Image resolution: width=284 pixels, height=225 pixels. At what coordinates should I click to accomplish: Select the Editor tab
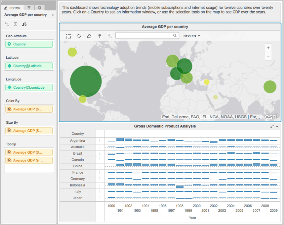click(12, 8)
